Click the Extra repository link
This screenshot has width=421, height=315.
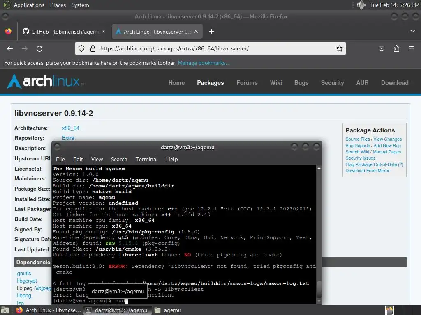pos(68,138)
